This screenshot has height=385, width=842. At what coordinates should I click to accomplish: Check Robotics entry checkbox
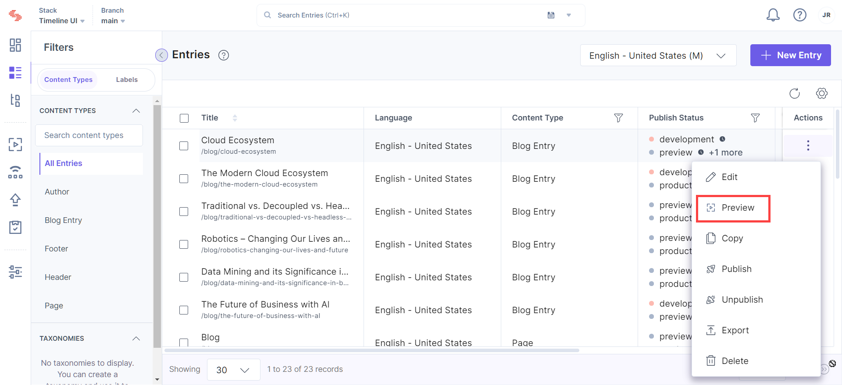(x=184, y=244)
